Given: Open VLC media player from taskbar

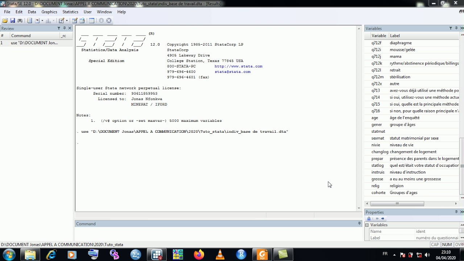Looking at the screenshot, I should tap(220, 254).
